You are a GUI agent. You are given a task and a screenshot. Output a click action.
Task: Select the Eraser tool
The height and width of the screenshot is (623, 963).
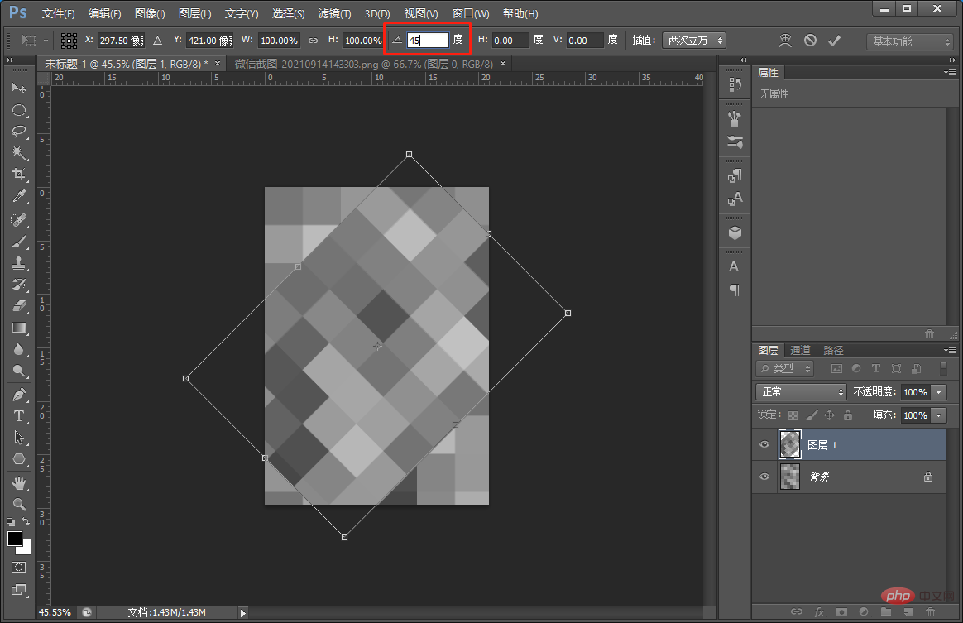[x=19, y=306]
